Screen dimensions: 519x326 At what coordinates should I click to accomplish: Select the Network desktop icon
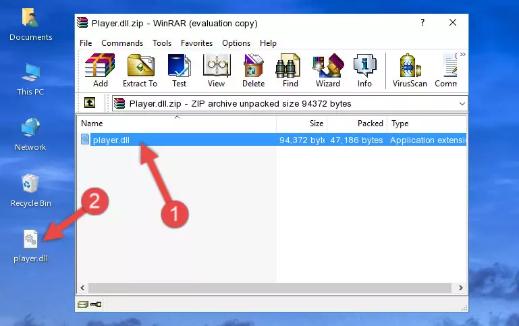(30, 134)
